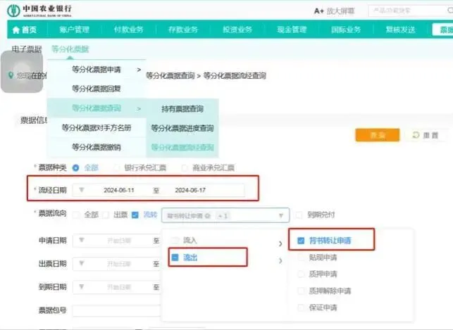Open 付款业务 in the navigation bar
Viewport: 453px width, 330px height.
click(x=128, y=30)
